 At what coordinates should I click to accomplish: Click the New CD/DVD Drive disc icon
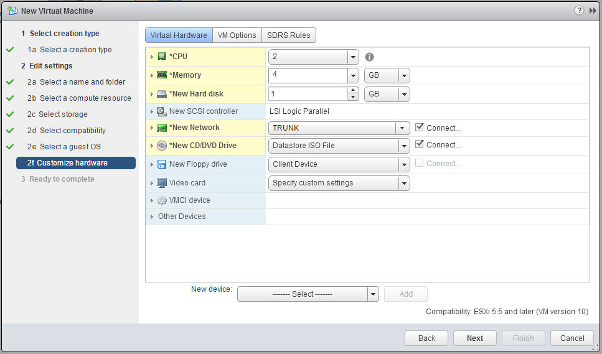pyautogui.click(x=162, y=146)
